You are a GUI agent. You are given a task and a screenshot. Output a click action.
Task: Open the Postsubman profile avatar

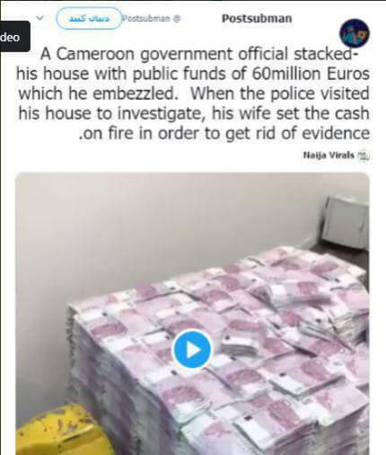point(355,33)
